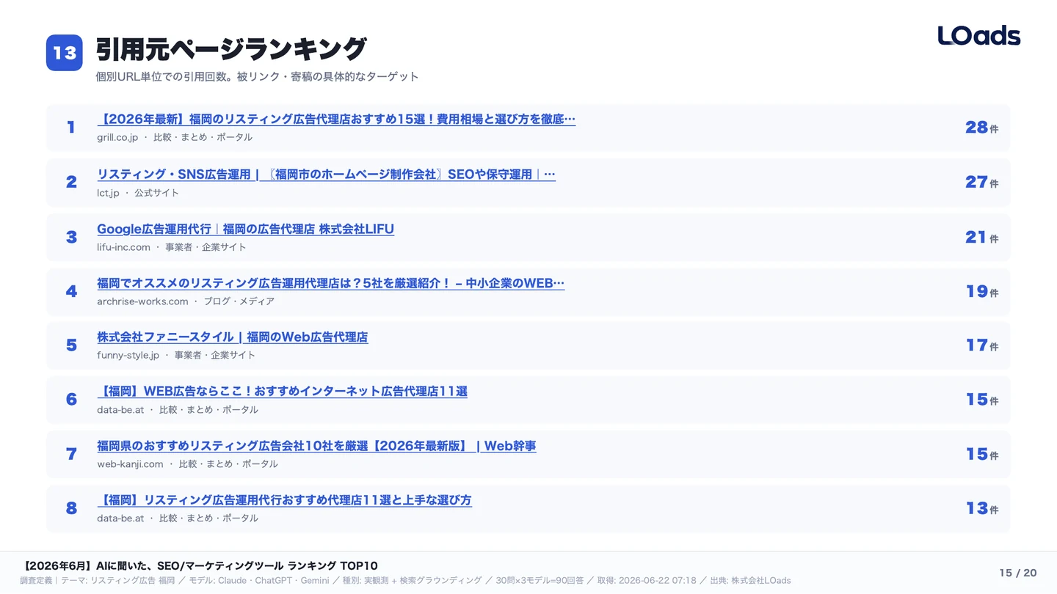The height and width of the screenshot is (594, 1057).
Task: Click the 19件 count
Action: [x=981, y=291]
